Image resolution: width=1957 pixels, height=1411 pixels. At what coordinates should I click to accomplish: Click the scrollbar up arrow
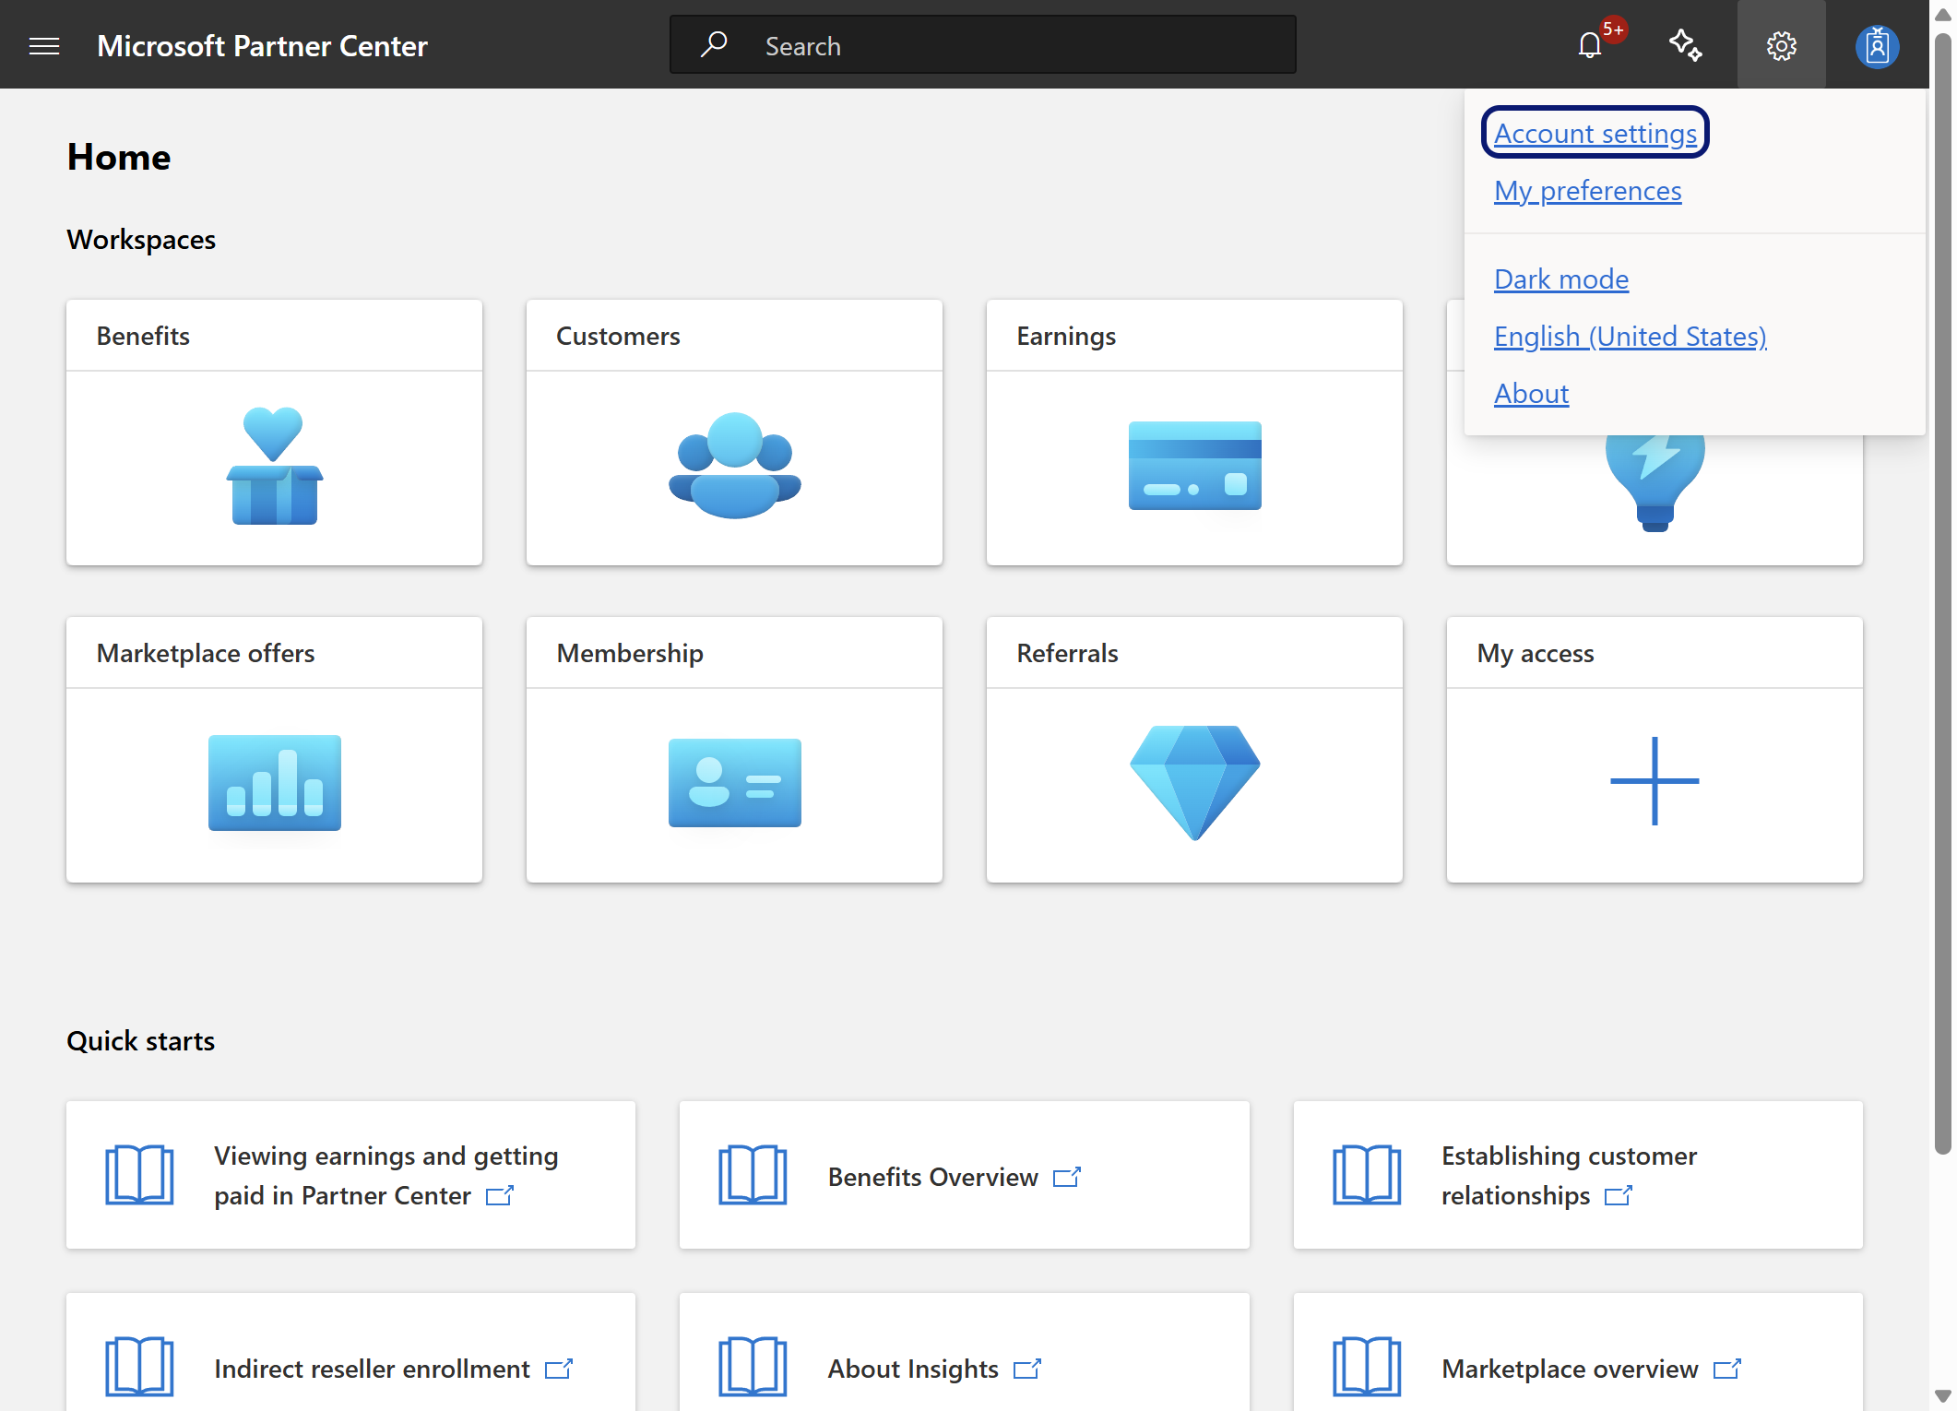(1943, 15)
